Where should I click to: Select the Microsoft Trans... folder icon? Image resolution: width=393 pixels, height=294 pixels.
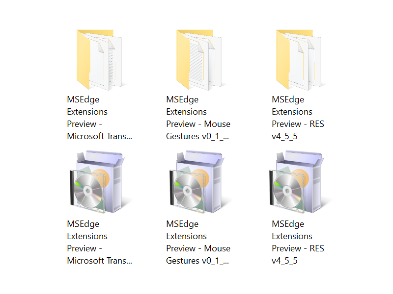99,60
